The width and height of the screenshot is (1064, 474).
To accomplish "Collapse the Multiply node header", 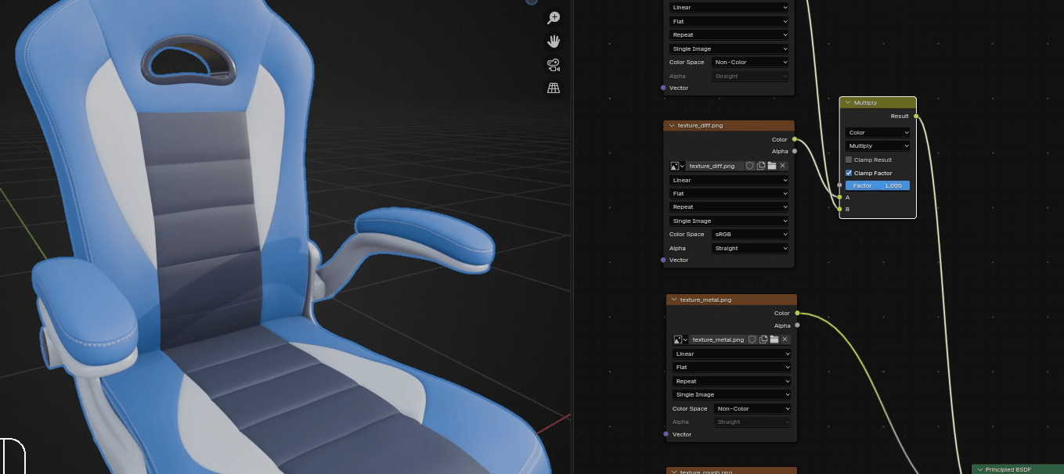I will (x=847, y=102).
